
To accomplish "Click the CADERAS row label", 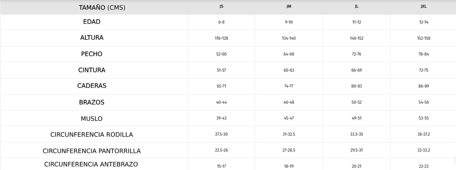I will pyautogui.click(x=92, y=86).
